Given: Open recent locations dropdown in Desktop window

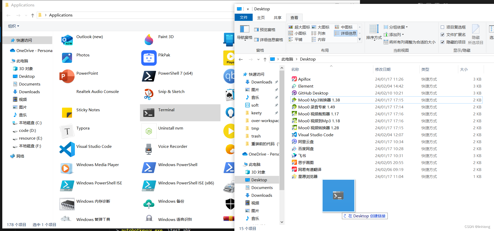Looking at the screenshot, I should click(x=258, y=59).
